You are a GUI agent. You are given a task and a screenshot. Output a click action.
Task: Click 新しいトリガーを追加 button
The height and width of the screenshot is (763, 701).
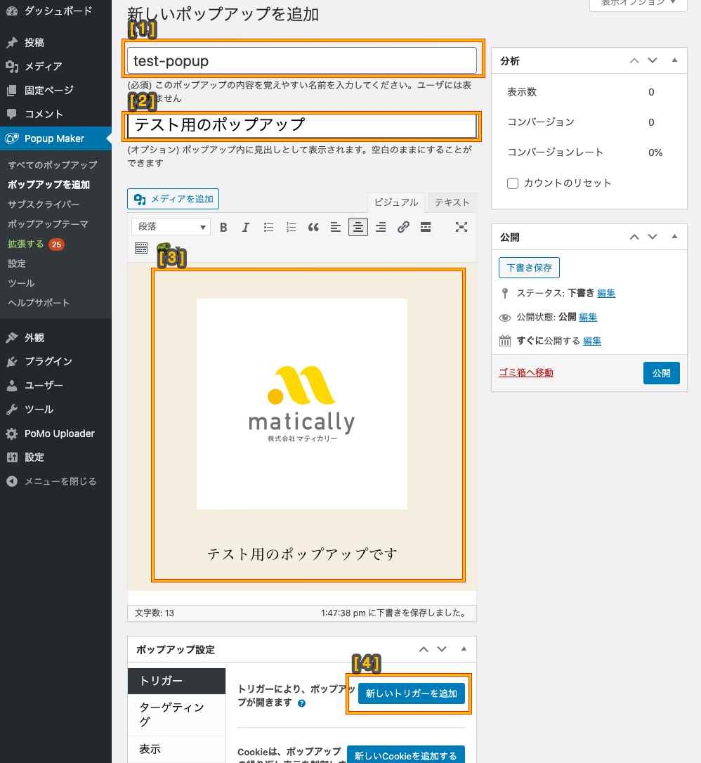click(x=412, y=693)
